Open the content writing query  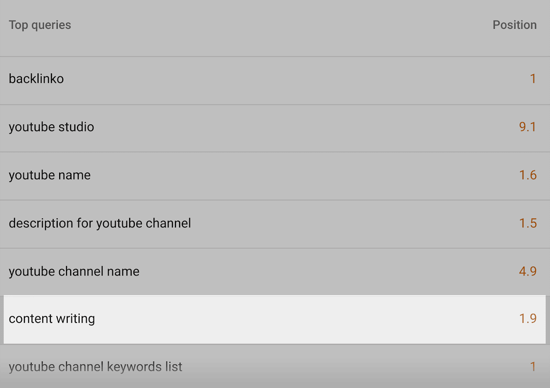(x=52, y=319)
